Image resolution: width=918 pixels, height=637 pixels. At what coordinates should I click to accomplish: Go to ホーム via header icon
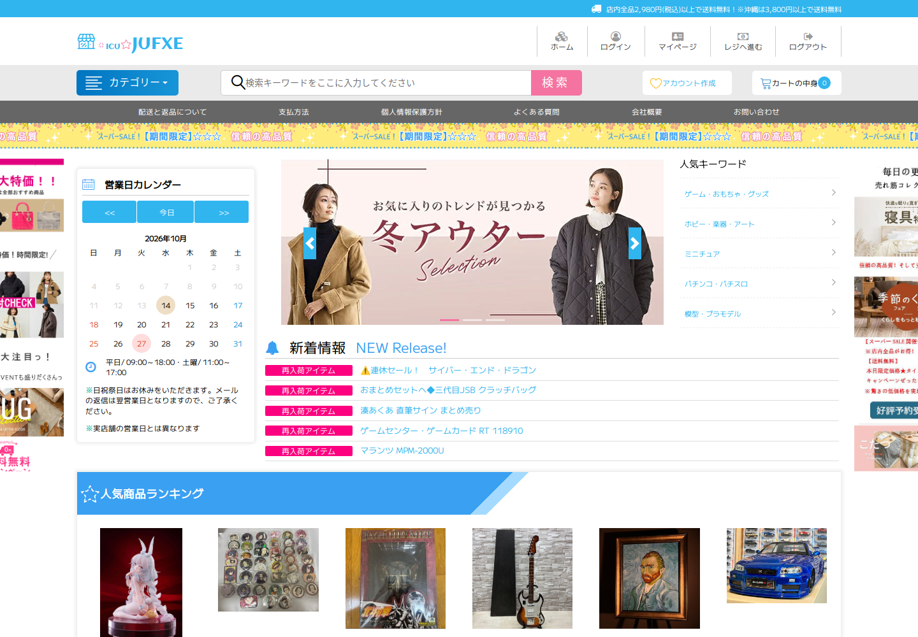tap(562, 36)
